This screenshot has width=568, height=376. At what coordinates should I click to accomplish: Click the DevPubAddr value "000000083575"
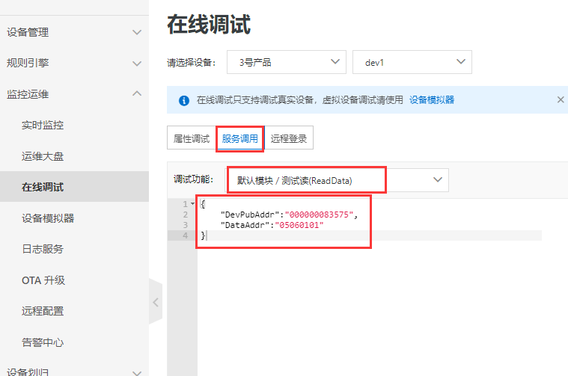click(319, 215)
